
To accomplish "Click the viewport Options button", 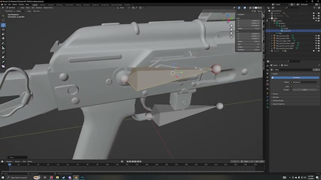I will 260,11.
